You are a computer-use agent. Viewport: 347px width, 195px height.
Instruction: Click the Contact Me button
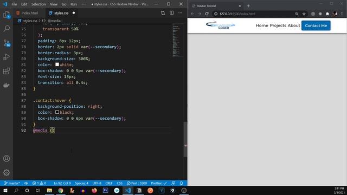tap(316, 25)
